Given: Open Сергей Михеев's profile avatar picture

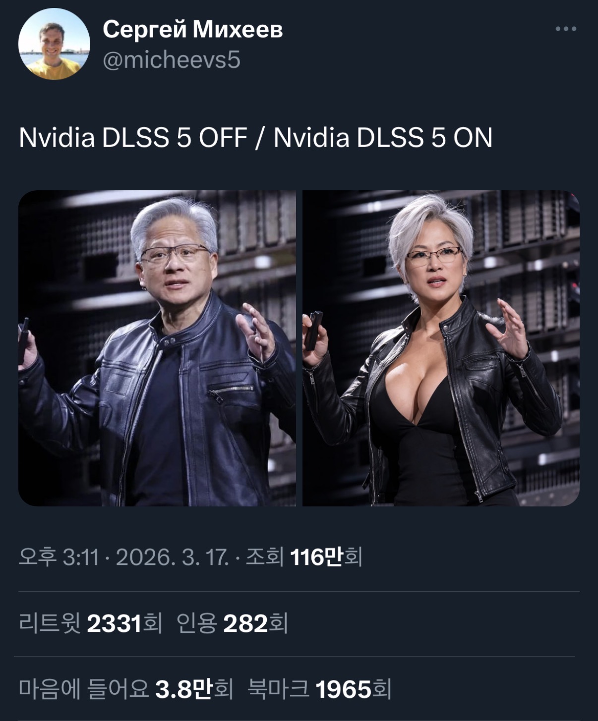Looking at the screenshot, I should click(x=54, y=44).
